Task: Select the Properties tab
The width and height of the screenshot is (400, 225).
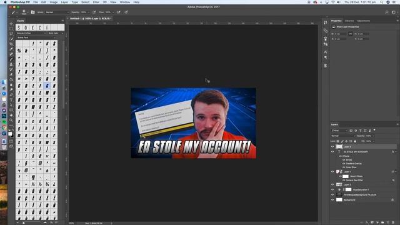Action: (336, 21)
